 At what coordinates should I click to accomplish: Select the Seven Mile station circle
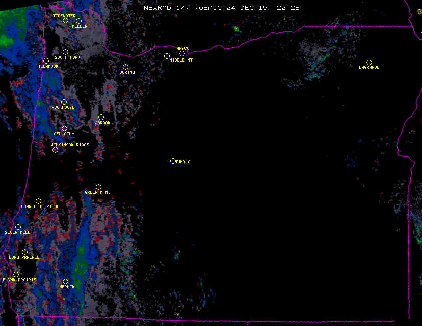(x=18, y=227)
